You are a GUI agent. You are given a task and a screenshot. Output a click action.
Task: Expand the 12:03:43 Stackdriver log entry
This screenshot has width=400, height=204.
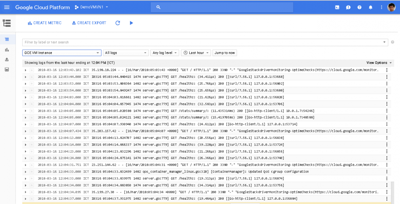click(25, 70)
